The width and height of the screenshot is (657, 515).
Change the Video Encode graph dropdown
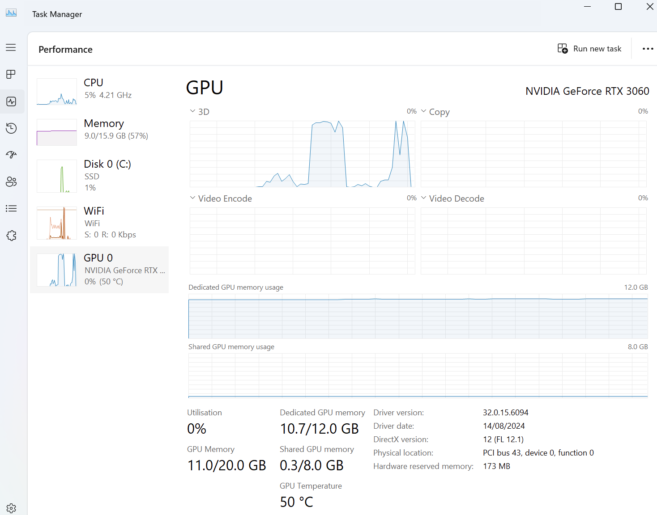(221, 198)
